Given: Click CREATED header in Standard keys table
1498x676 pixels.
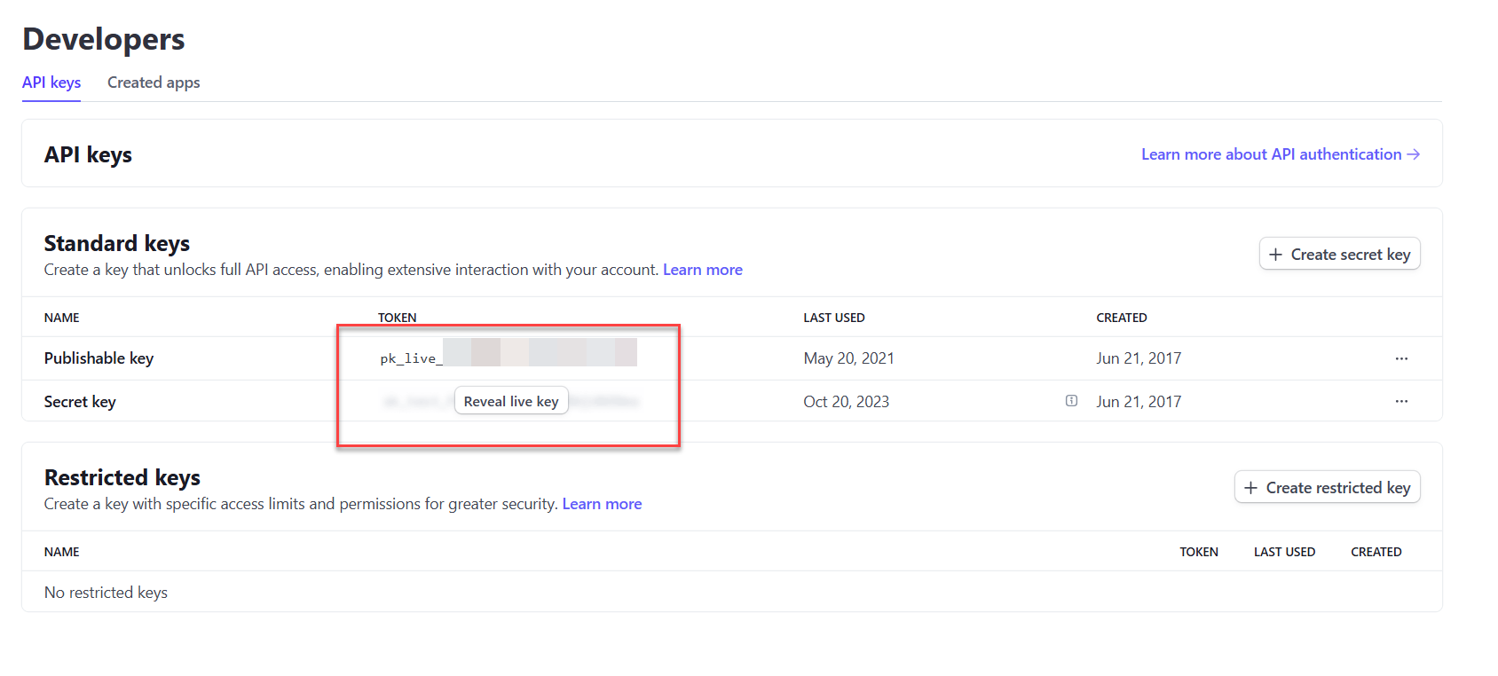Looking at the screenshot, I should click(1121, 318).
